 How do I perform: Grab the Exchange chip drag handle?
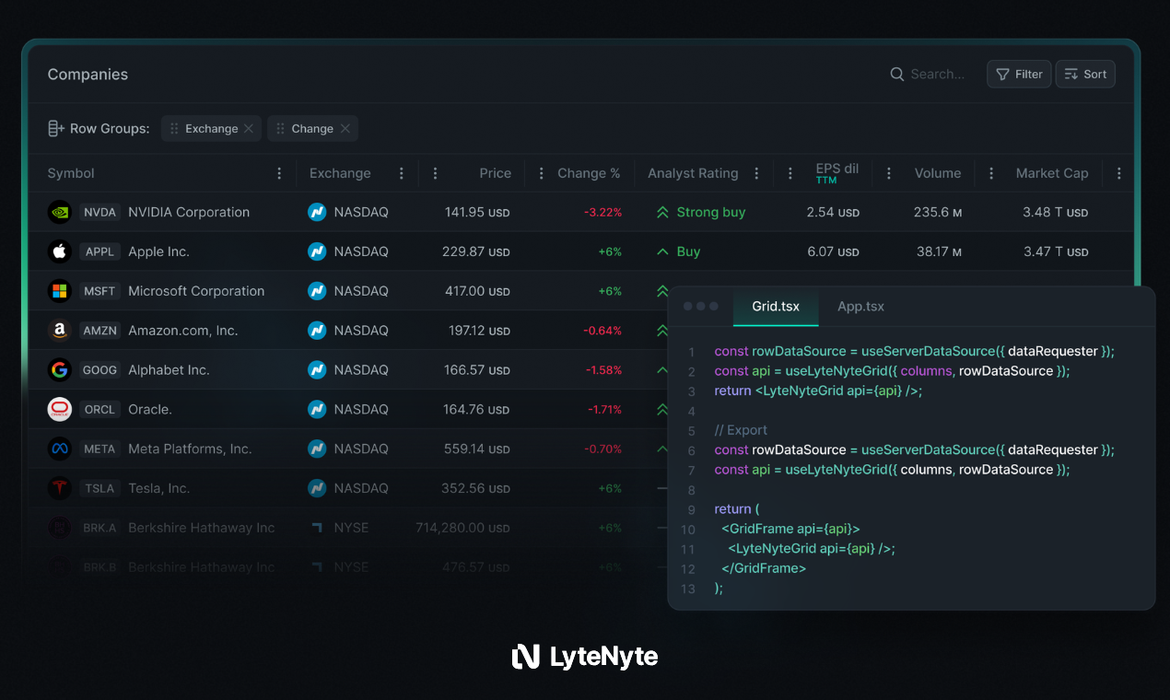pyautogui.click(x=174, y=129)
